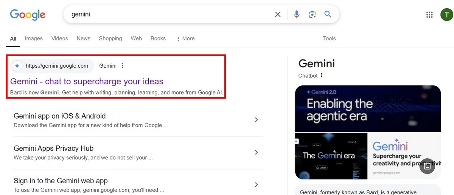The width and height of the screenshot is (454, 195).
Task: Open Gemini app on iOS & Android chevron
Action: click(256, 120)
